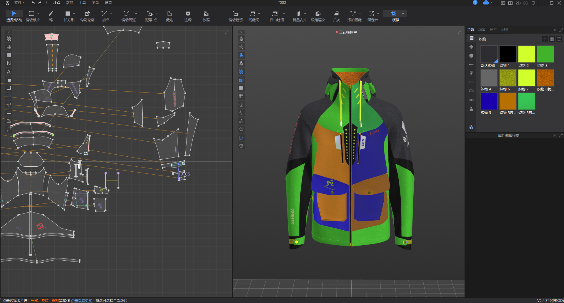Expand the 长方形 tool dropdown arrow
This screenshot has width=564, height=303.
(74, 14)
